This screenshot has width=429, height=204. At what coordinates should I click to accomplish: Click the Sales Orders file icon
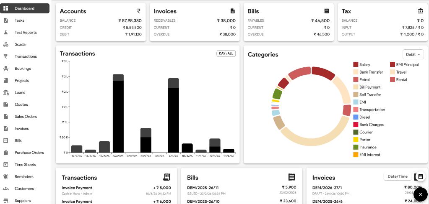tap(5, 117)
